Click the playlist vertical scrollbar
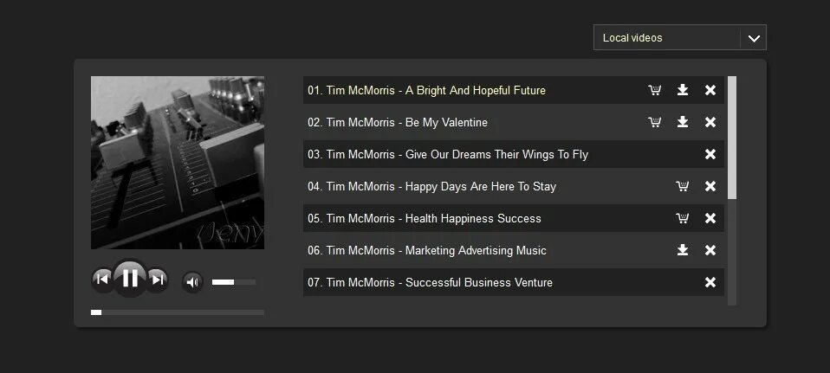Image resolution: width=830 pixels, height=373 pixels. (732, 138)
